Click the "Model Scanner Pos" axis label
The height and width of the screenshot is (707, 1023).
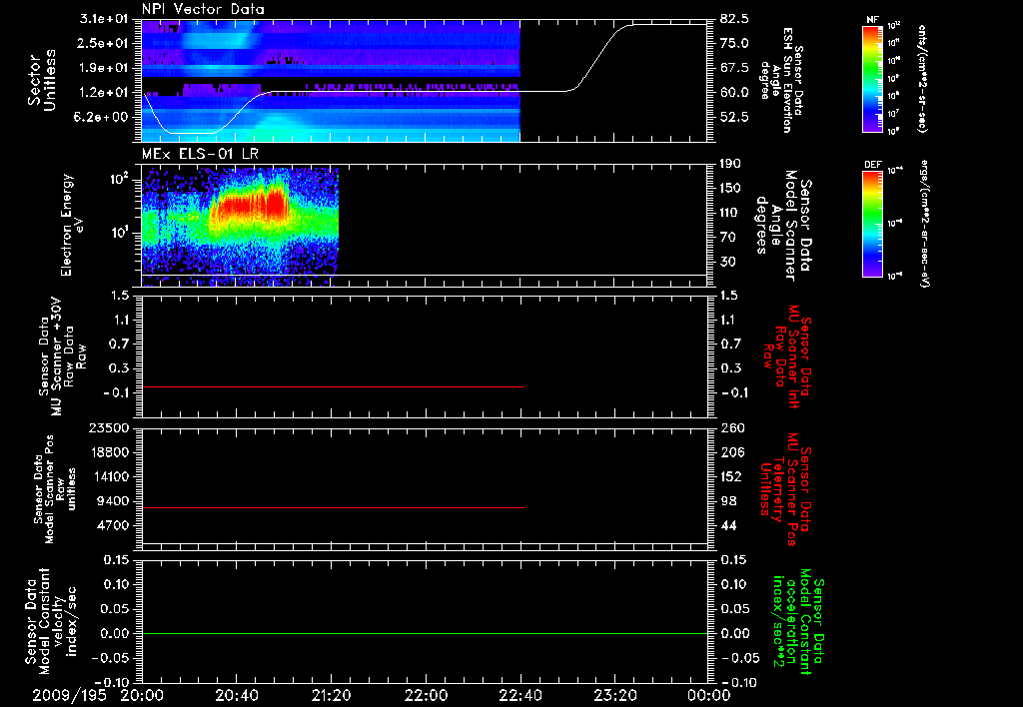click(x=50, y=488)
